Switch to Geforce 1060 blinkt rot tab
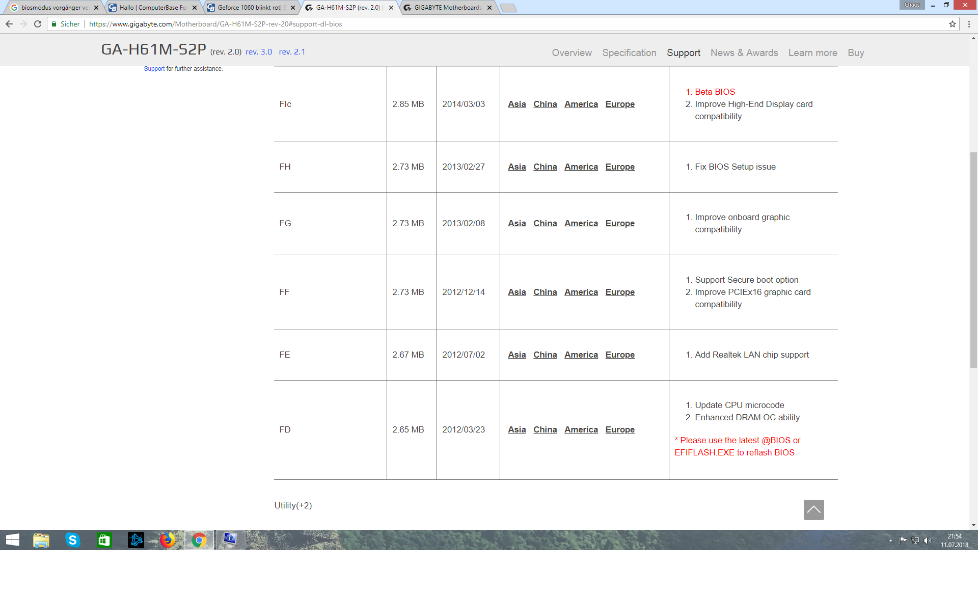 [249, 8]
